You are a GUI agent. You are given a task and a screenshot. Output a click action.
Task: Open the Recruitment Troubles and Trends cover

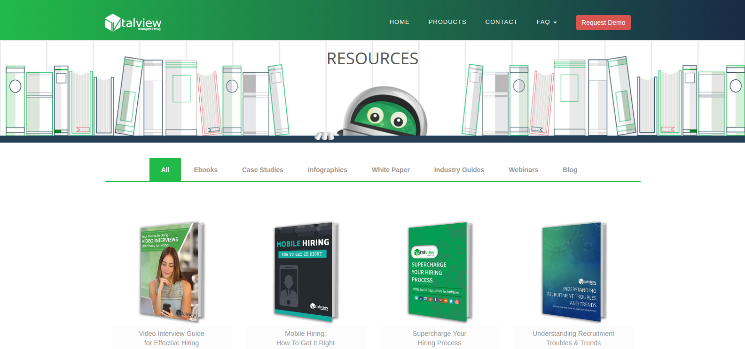tap(573, 272)
